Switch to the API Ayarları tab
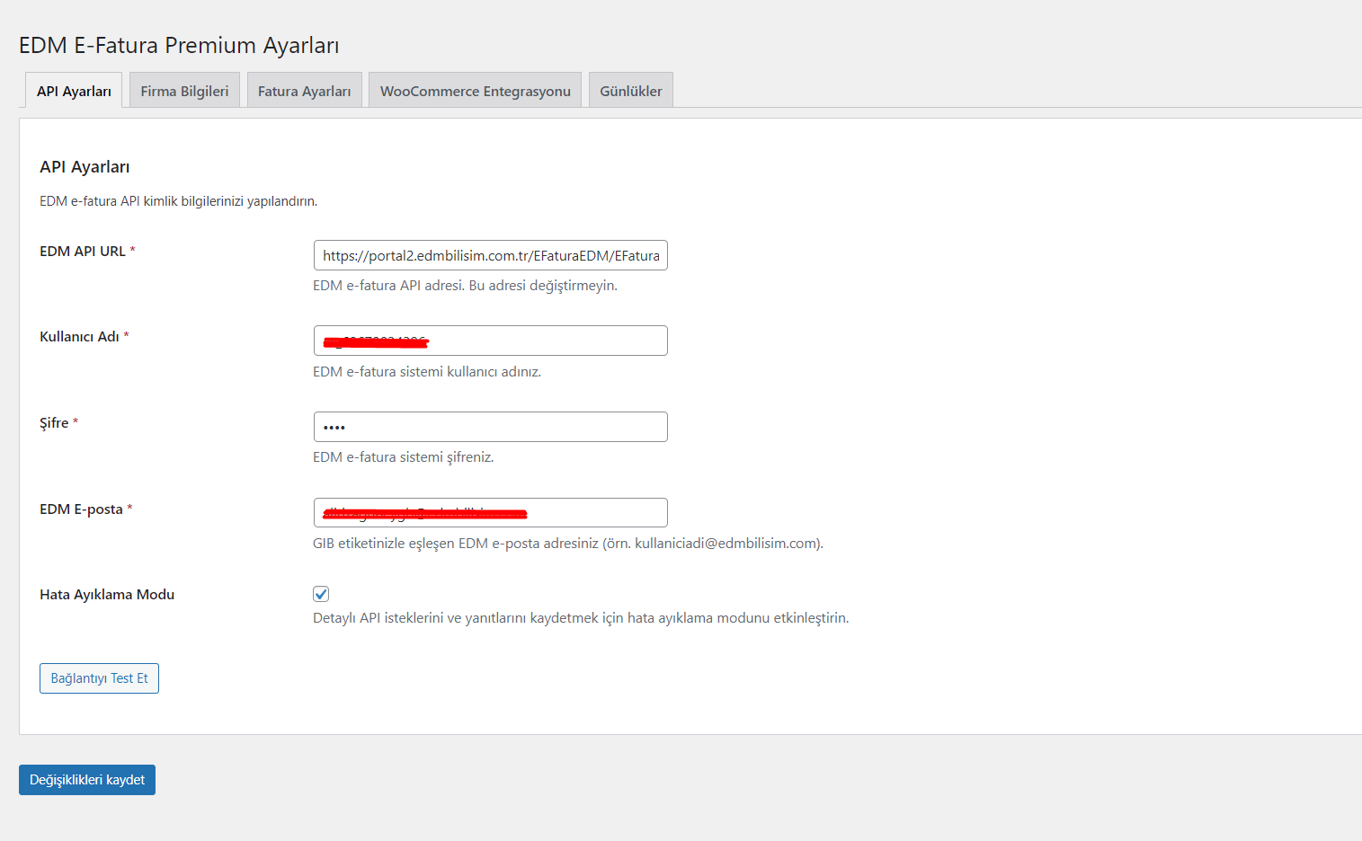This screenshot has height=841, width=1362. [74, 91]
